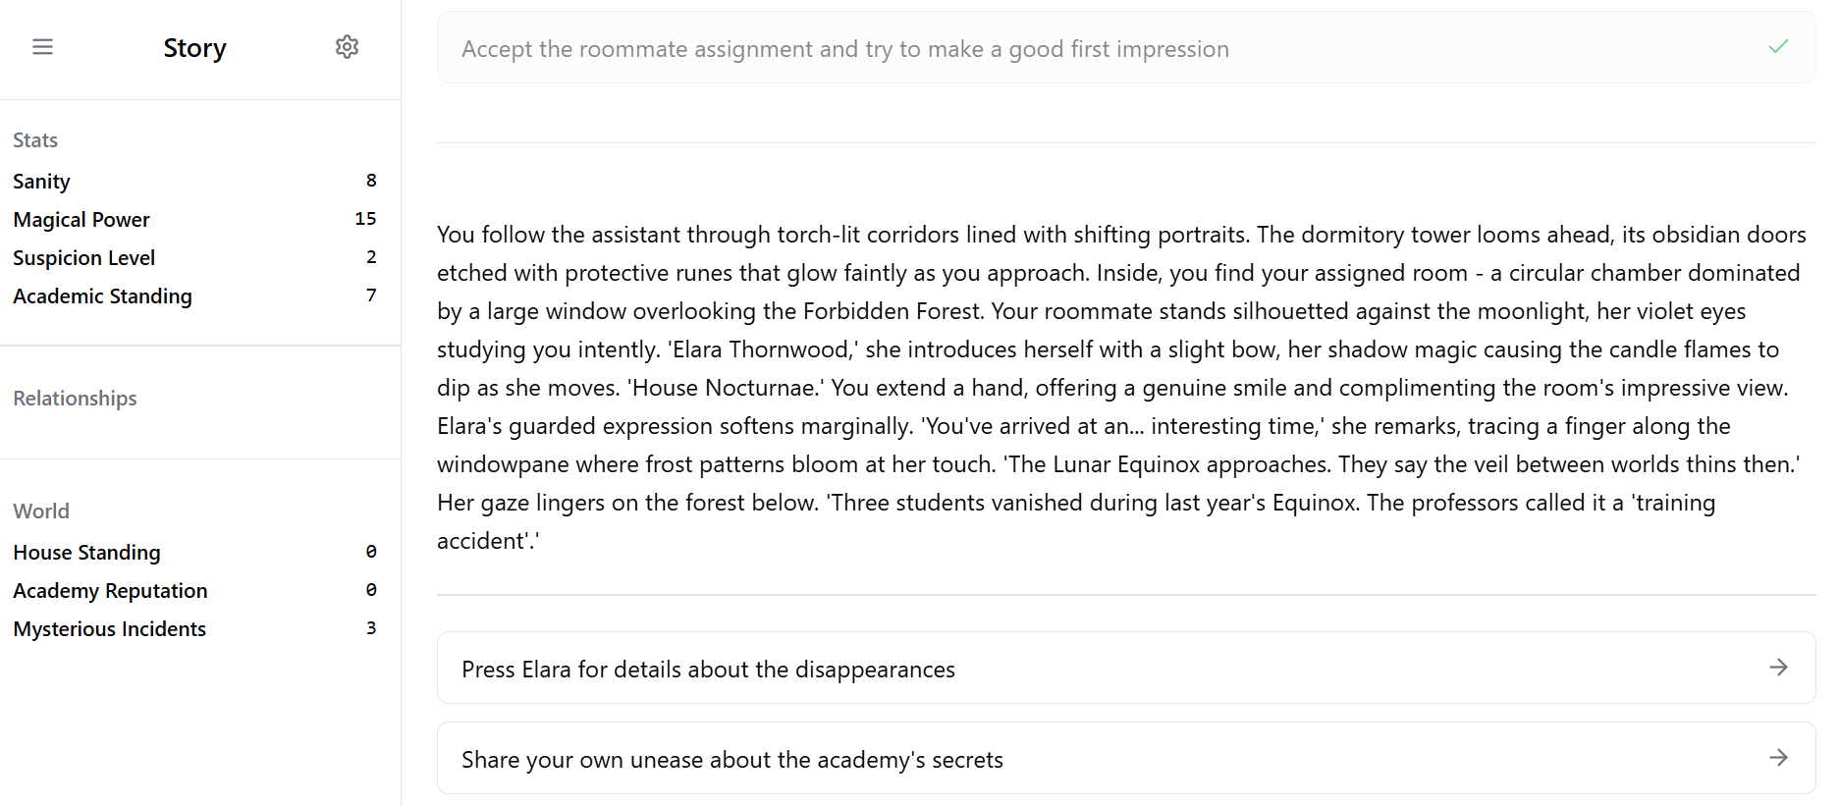
Task: Click the green checkmark on accepted choice
Action: coord(1778,46)
